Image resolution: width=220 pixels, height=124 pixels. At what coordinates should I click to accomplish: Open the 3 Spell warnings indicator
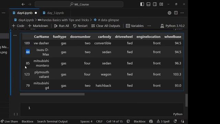coord(163,121)
